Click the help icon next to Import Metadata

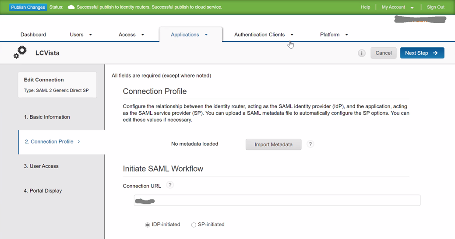[x=310, y=144]
